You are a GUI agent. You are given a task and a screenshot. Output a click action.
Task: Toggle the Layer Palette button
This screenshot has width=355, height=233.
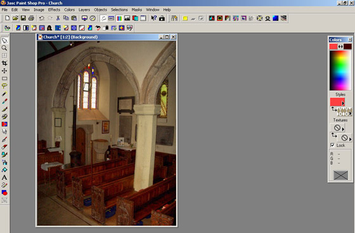pyautogui.click(x=135, y=18)
